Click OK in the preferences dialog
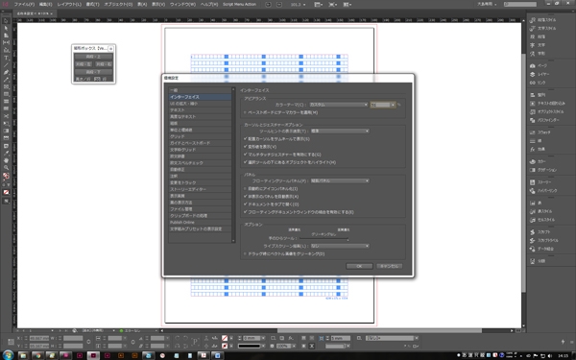576x360 pixels. [359, 266]
